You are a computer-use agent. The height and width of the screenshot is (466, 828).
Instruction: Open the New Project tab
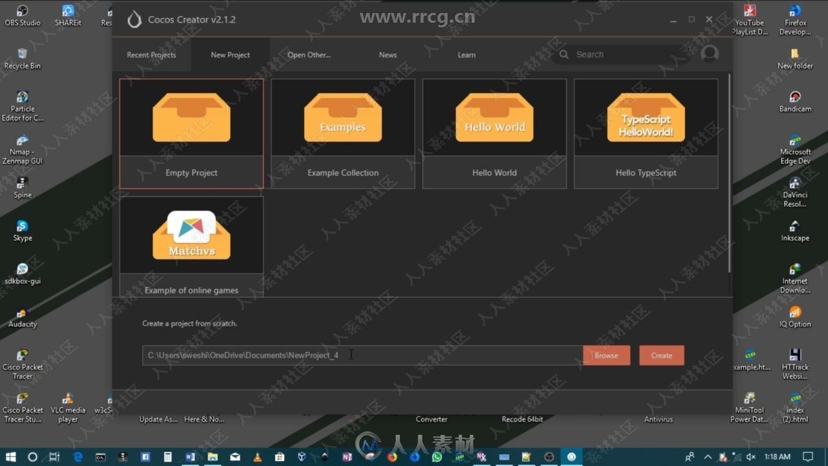click(x=230, y=55)
